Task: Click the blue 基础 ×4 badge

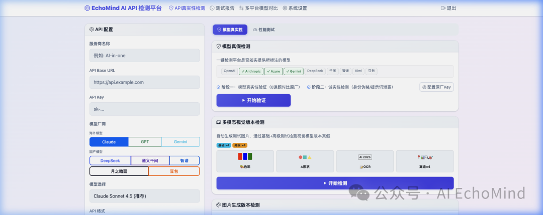Action: point(224,145)
